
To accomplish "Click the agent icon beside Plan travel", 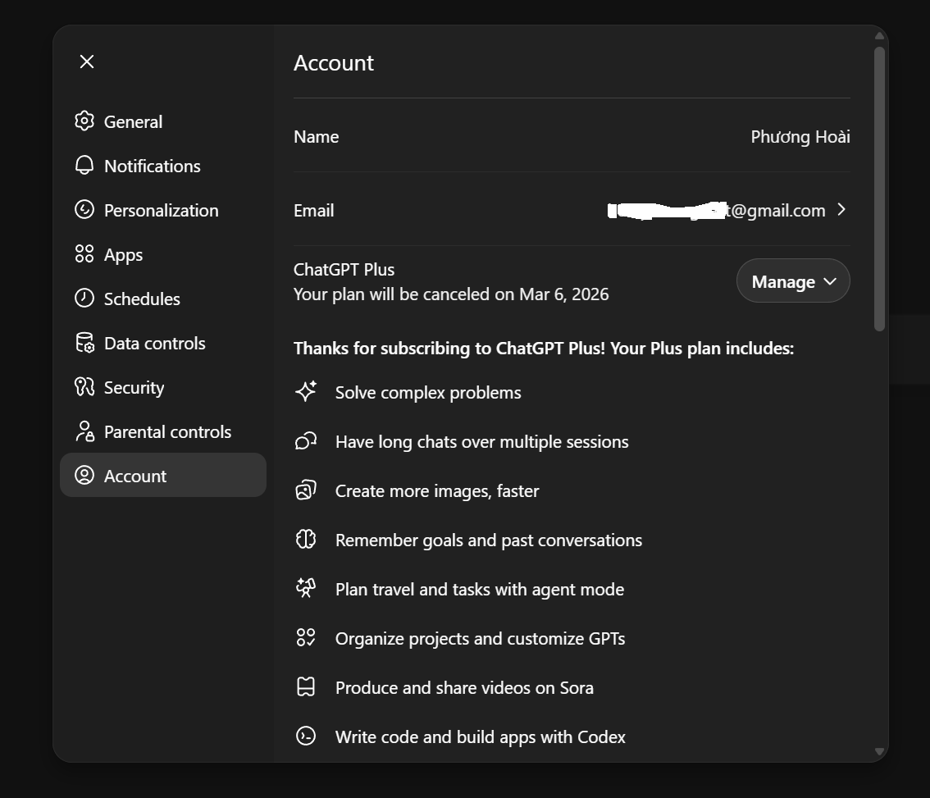I will tap(306, 588).
